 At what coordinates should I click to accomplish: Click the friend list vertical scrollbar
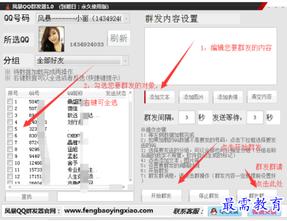(130, 136)
